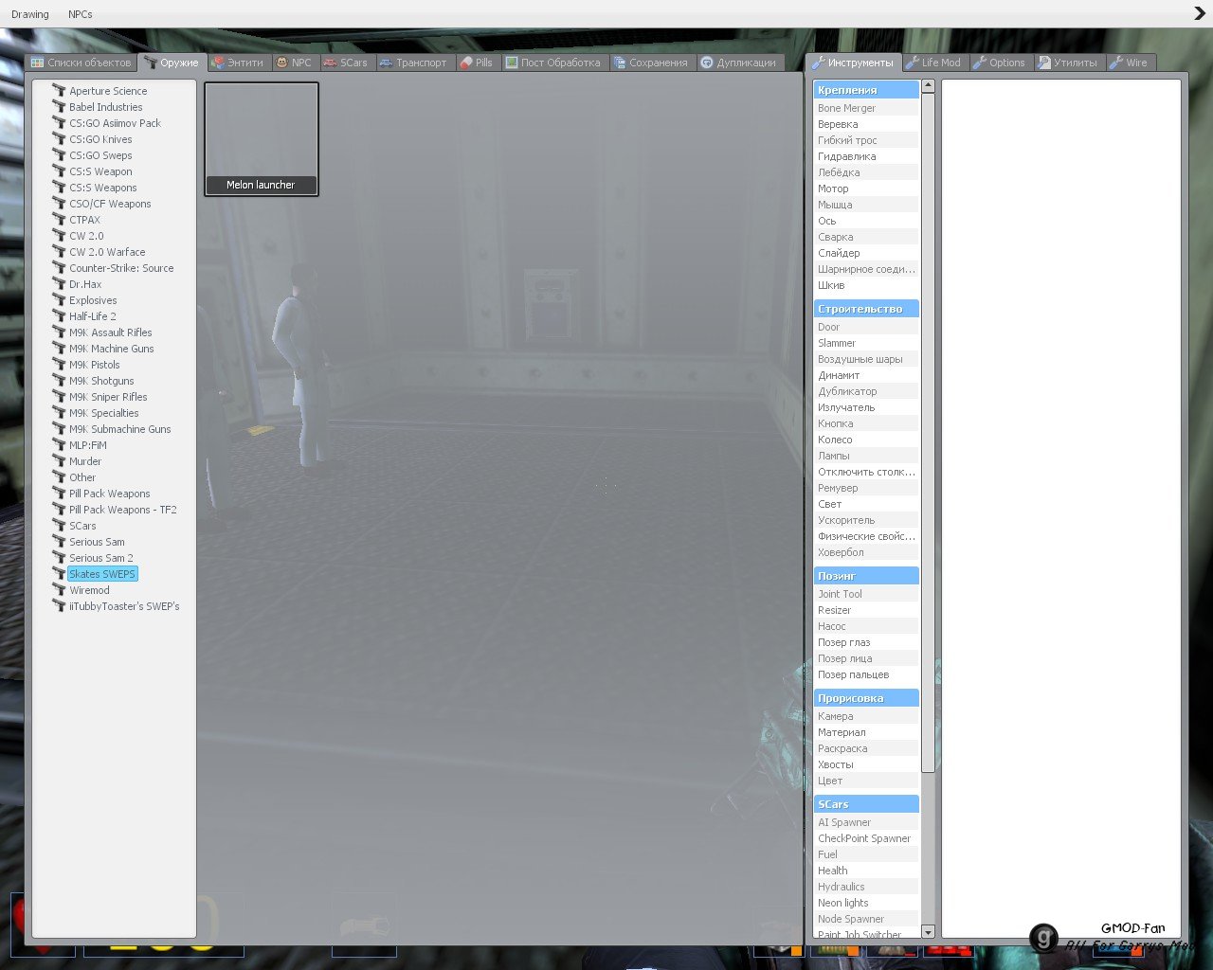Click the pistol icon beside Wiremod
This screenshot has width=1213, height=970.
tap(59, 590)
